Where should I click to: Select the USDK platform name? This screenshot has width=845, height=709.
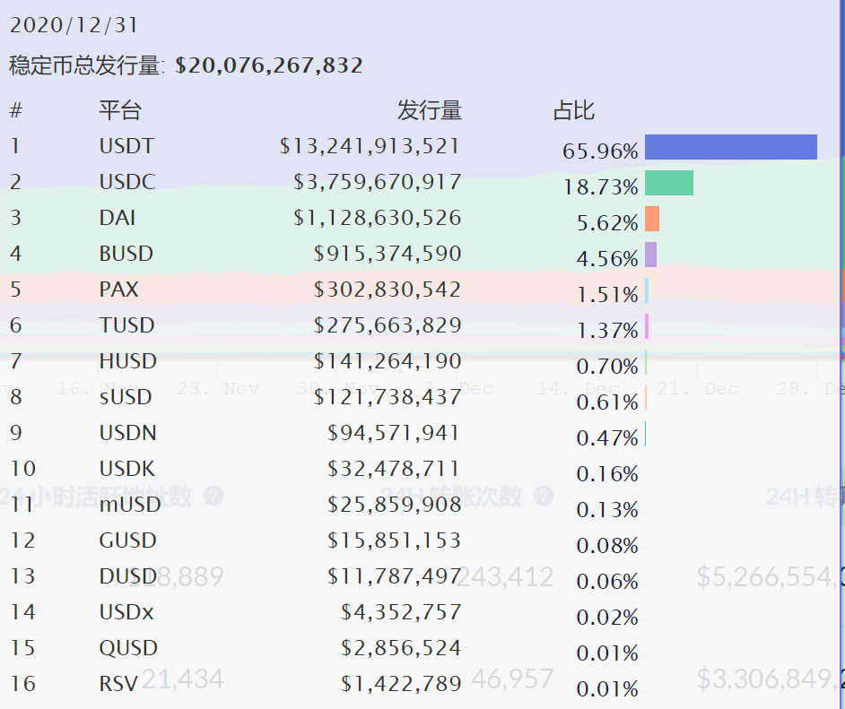(x=126, y=469)
